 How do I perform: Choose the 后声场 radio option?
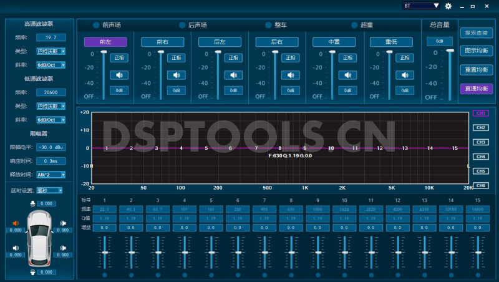pyautogui.click(x=182, y=25)
